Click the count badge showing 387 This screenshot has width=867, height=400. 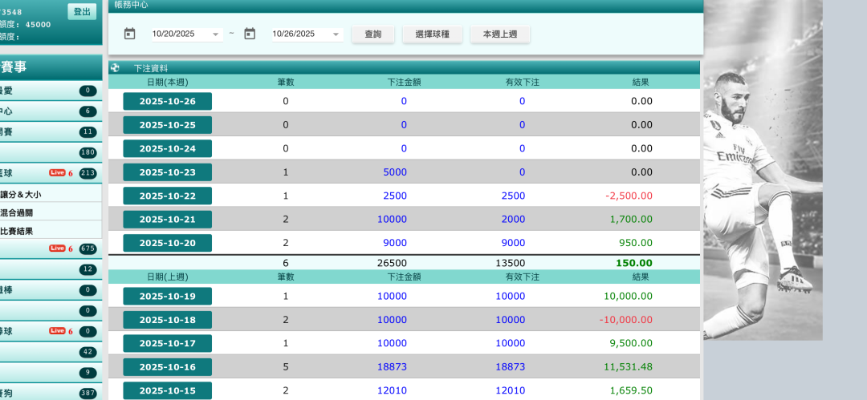88,394
